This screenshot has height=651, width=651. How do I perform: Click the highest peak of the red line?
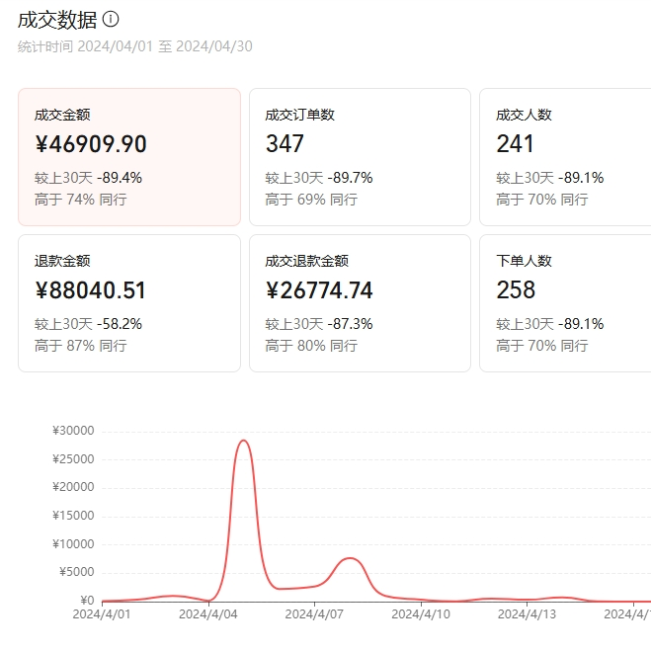click(x=243, y=441)
